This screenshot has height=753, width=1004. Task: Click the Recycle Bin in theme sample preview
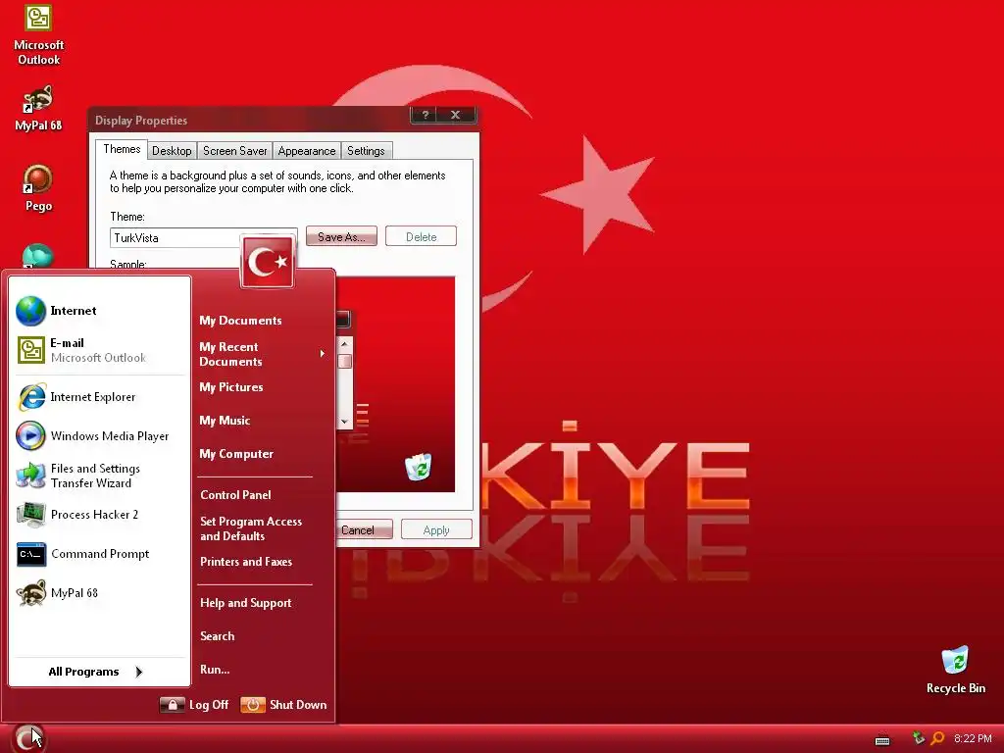tap(419, 466)
